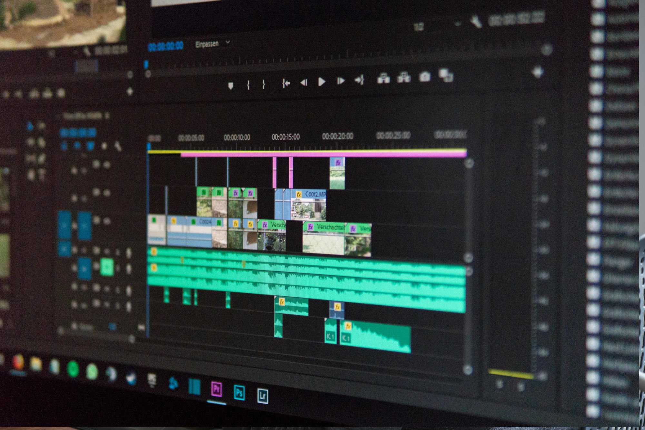Click the Extract button
This screenshot has height=430, width=645.
click(x=404, y=78)
